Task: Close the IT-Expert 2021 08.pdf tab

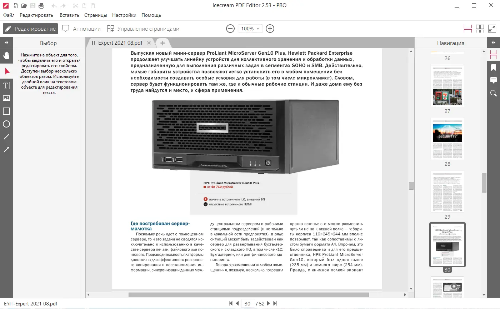Action: pyautogui.click(x=149, y=43)
